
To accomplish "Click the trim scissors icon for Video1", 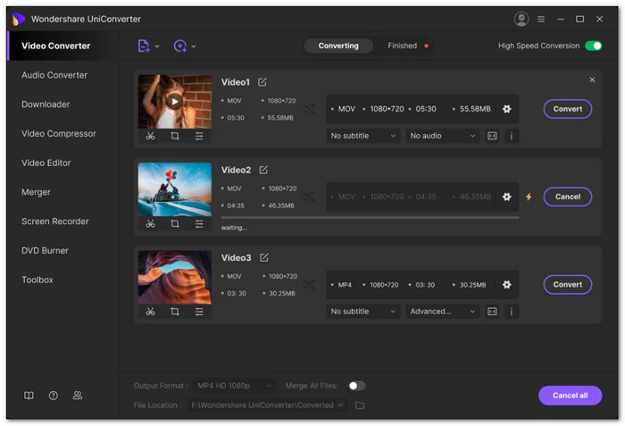I will [x=150, y=136].
